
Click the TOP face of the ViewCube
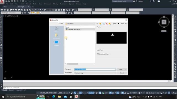(x=164, y=22)
